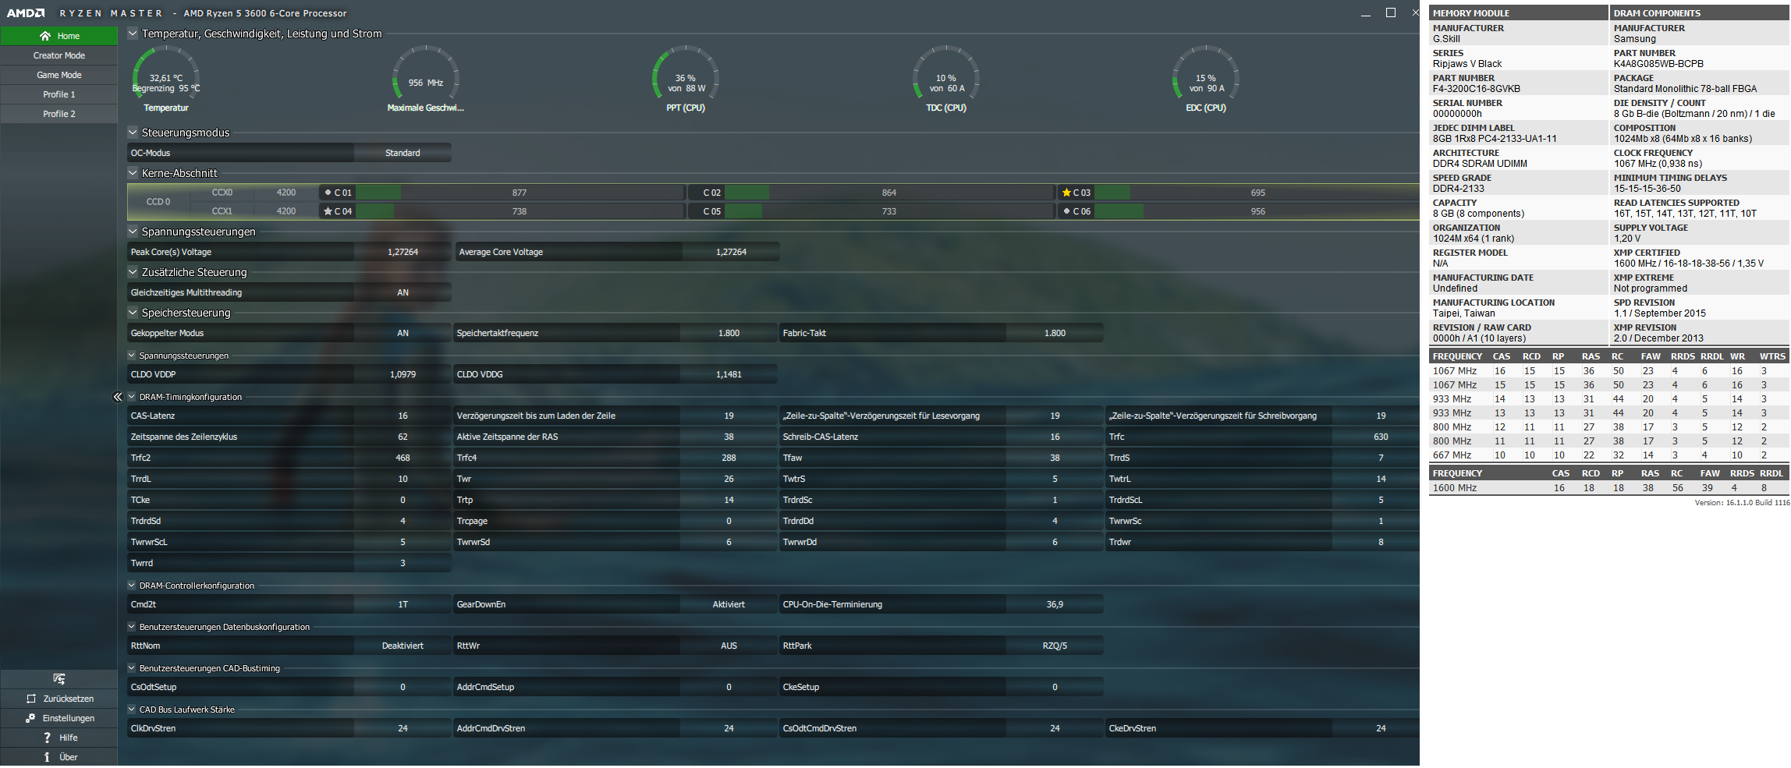This screenshot has width=1791, height=768.
Task: Collapse the DRAM-Controllerkonfiguration section
Action: pyautogui.click(x=132, y=586)
